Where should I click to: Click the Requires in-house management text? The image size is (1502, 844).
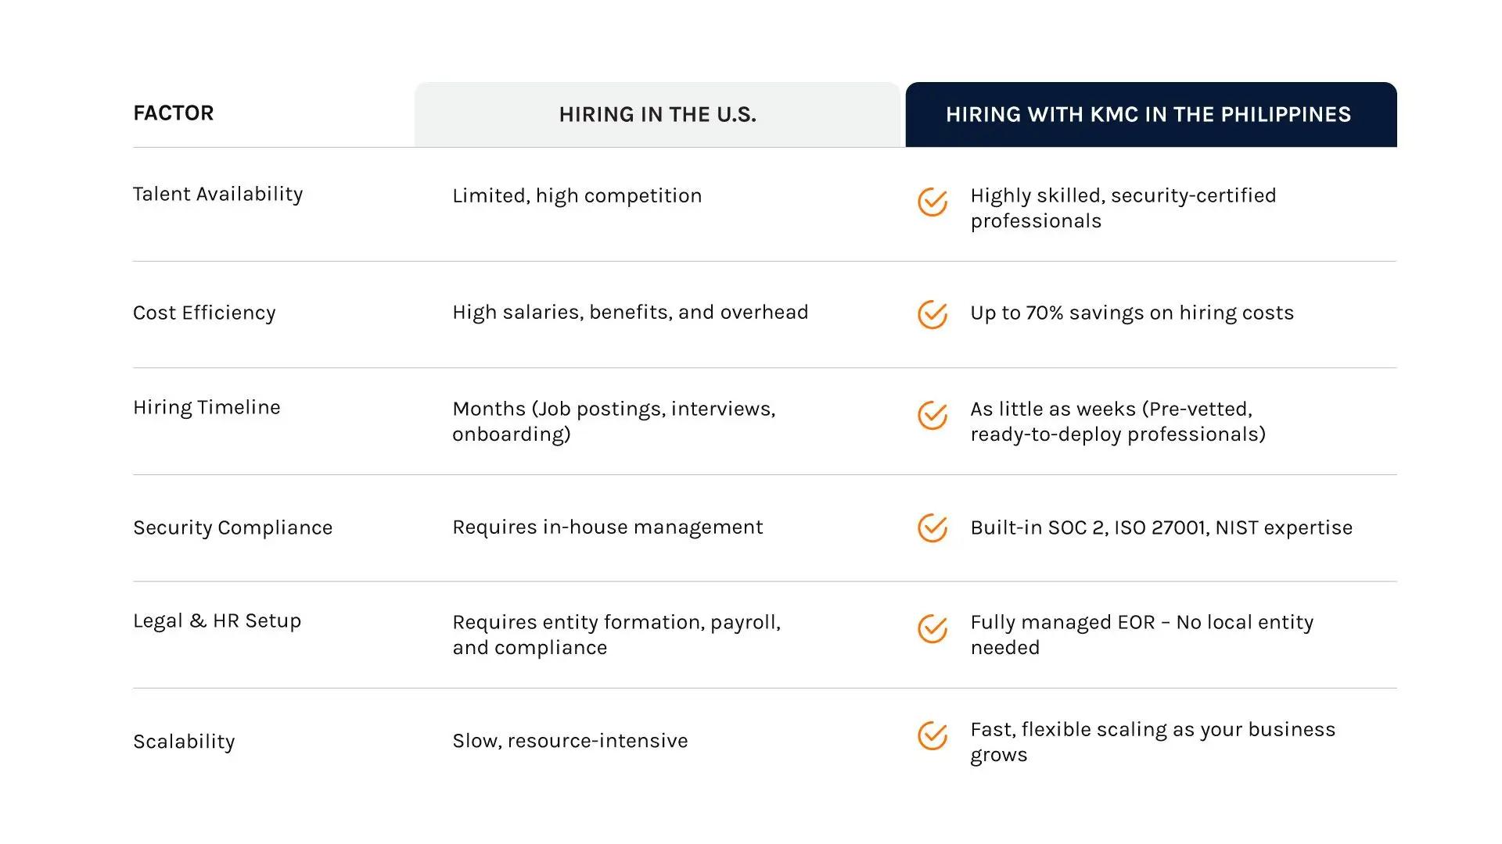click(x=607, y=527)
